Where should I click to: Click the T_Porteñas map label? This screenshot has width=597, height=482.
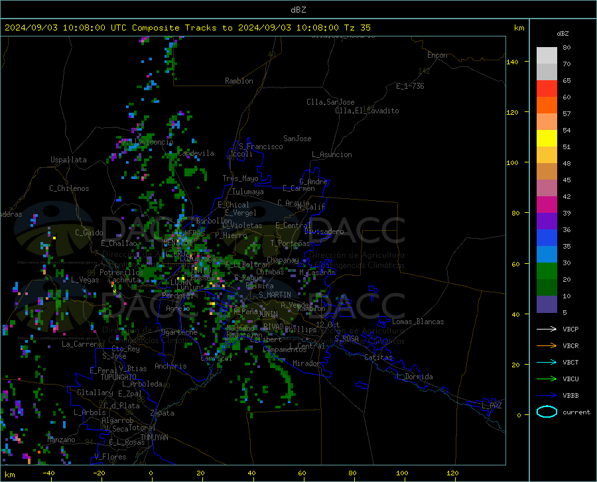[x=290, y=243]
